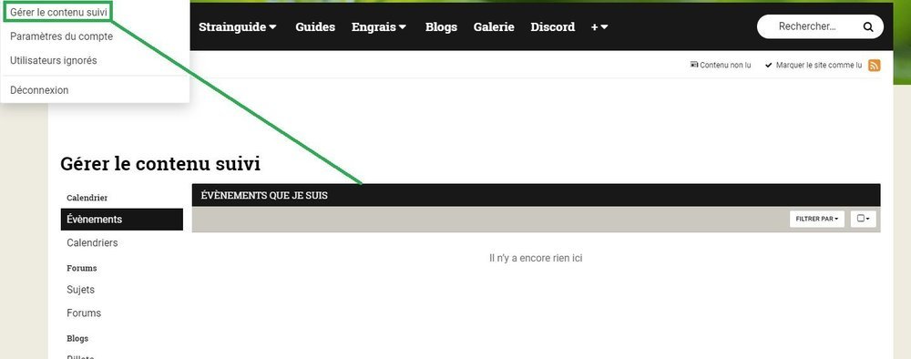Select Forums sidebar item below Sujets
The image size is (911, 359).
[x=84, y=313]
